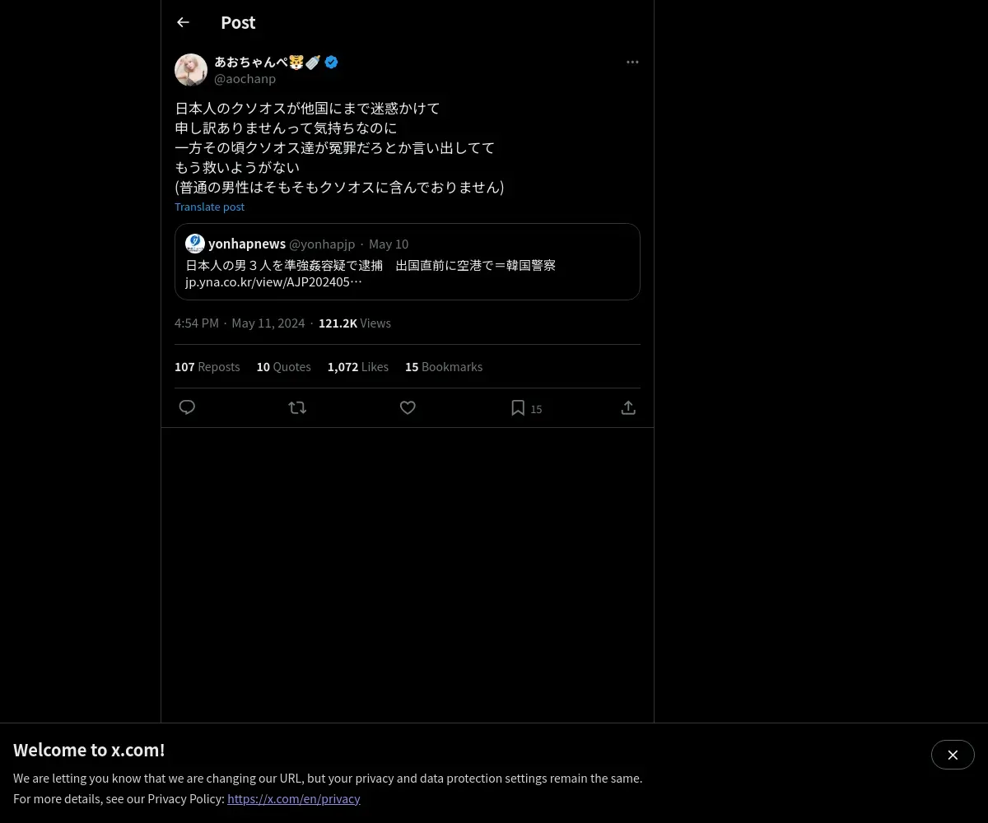Dismiss the Welcome to x.com banner
Image resolution: width=988 pixels, height=823 pixels.
(x=953, y=755)
